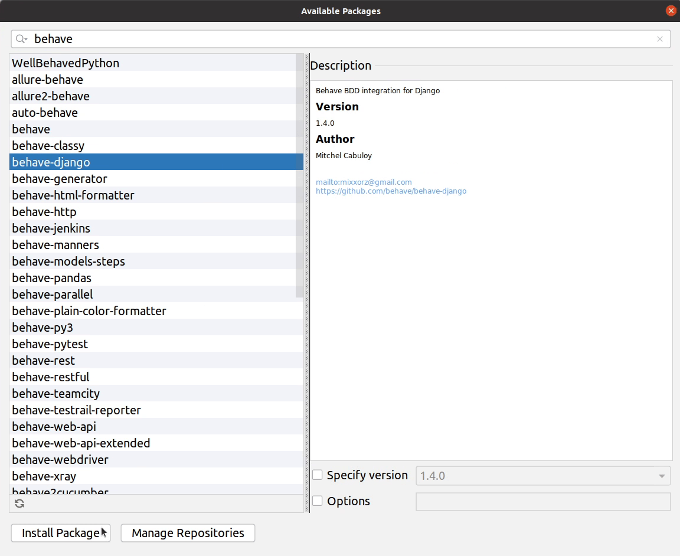Select behave-webdriver in the list
The height and width of the screenshot is (556, 680).
point(60,460)
